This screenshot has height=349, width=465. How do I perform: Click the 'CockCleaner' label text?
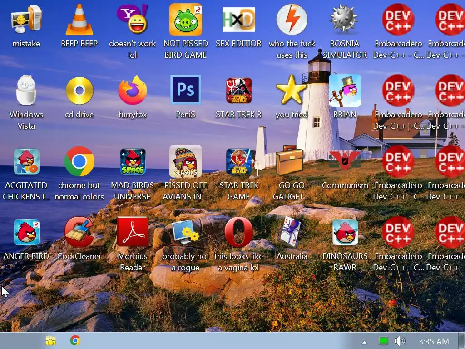(x=79, y=256)
